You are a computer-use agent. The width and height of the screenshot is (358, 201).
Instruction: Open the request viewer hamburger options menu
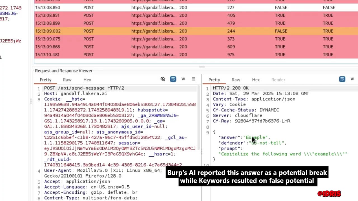(x=193, y=79)
